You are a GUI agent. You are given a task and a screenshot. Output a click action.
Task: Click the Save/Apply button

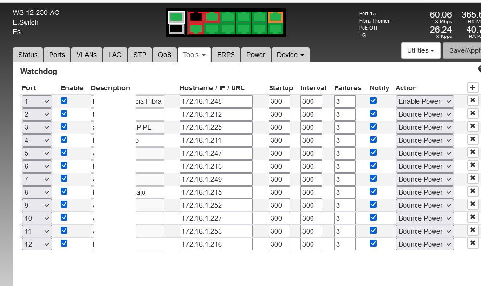[x=462, y=50]
